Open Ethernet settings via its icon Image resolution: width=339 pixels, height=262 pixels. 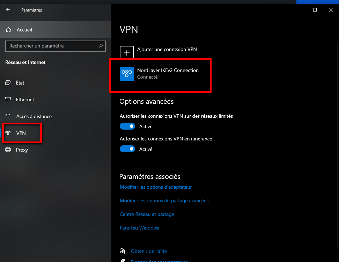click(x=8, y=100)
